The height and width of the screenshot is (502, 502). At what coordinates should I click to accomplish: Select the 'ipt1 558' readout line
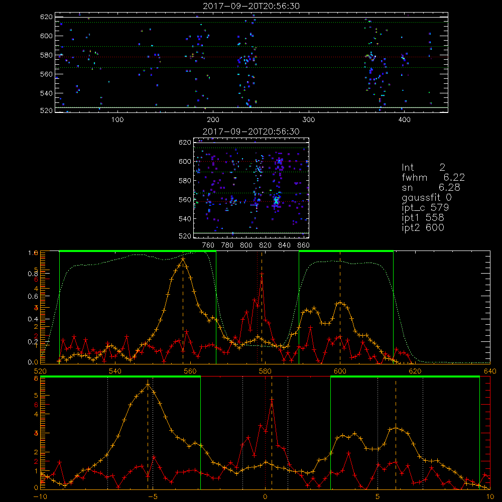pyautogui.click(x=423, y=218)
